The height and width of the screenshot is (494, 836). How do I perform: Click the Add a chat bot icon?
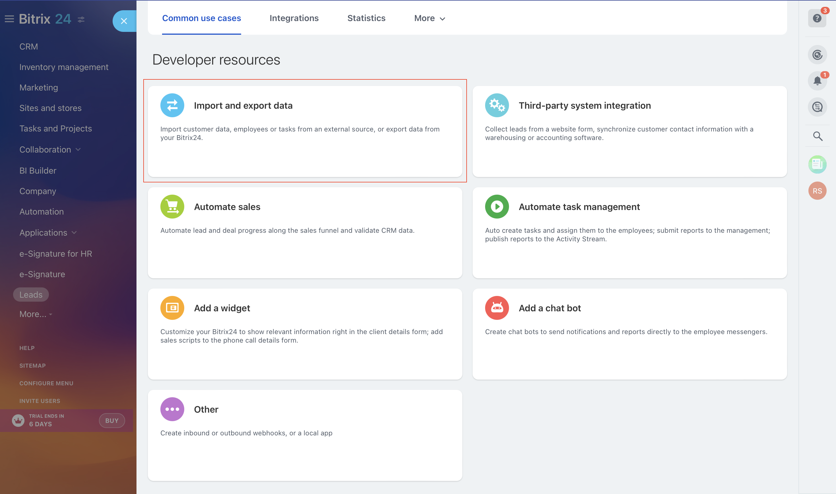pyautogui.click(x=497, y=308)
